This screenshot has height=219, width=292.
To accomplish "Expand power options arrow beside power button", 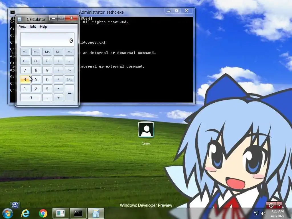I will coord(279,205).
